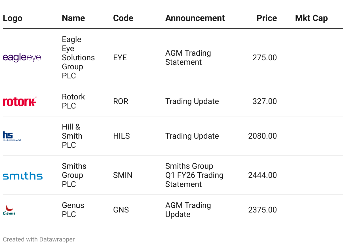The image size is (346, 246).
Task: Click the Mkt Cap column header
Action: click(x=311, y=18)
